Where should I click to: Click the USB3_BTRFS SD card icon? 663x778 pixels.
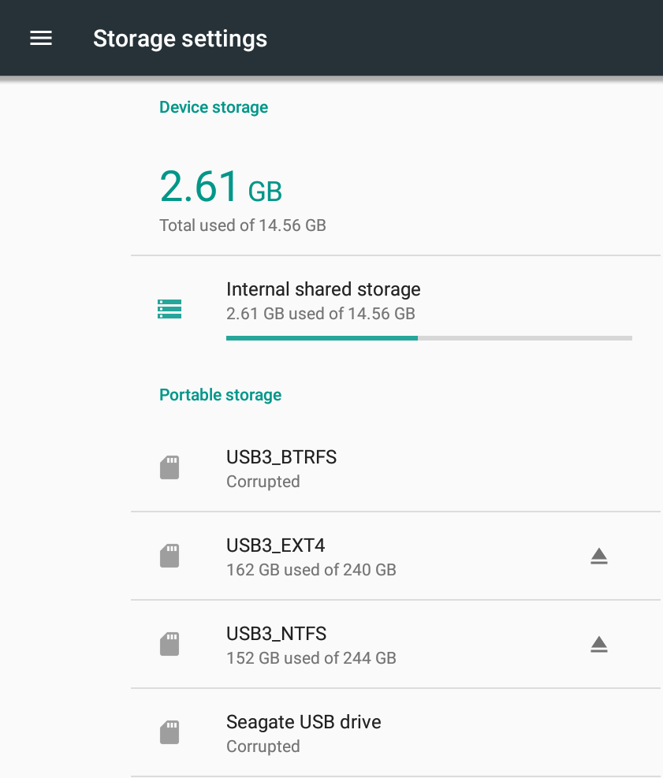pos(169,467)
